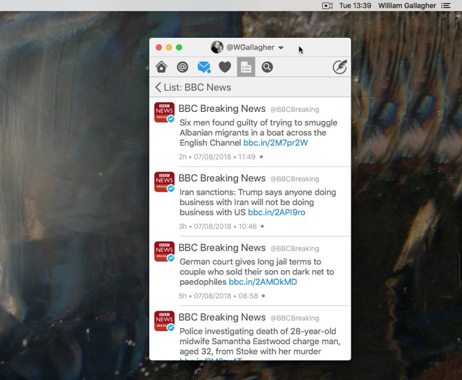Select tweet text about Six men found guilty
462x380 pixels.
point(258,132)
